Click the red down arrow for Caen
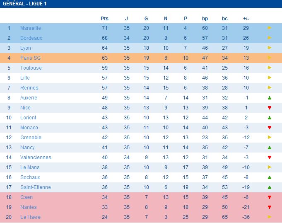The height and width of the screenshot is (223, 282). pos(269,197)
